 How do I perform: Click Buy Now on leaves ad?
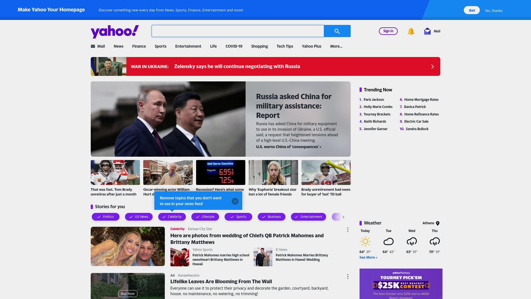[x=128, y=293]
